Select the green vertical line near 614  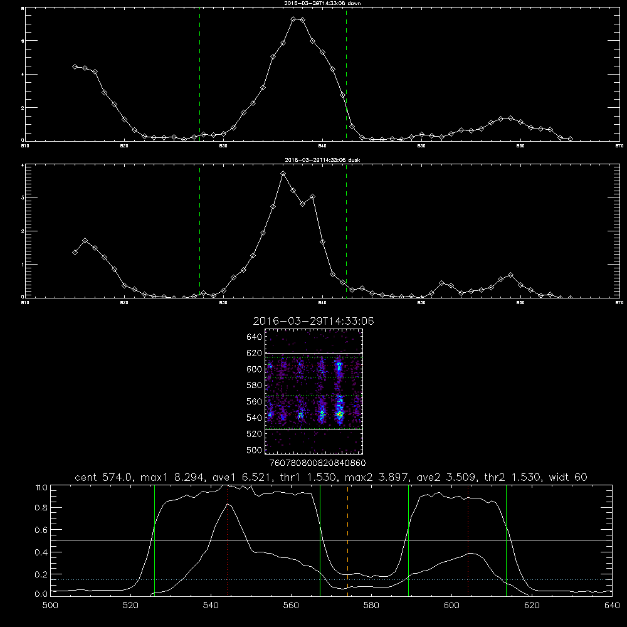506,540
